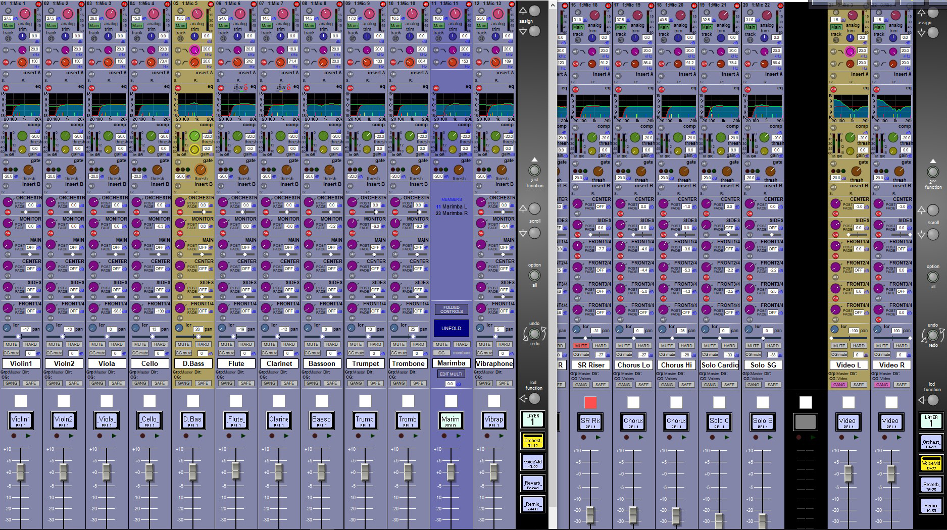The height and width of the screenshot is (530, 947).
Task: Click the assign up arrow in the left center panel
Action: pyautogui.click(x=523, y=11)
